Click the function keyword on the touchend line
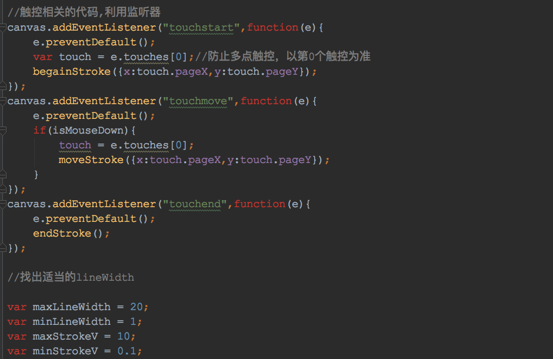This screenshot has height=359, width=553. pos(260,204)
